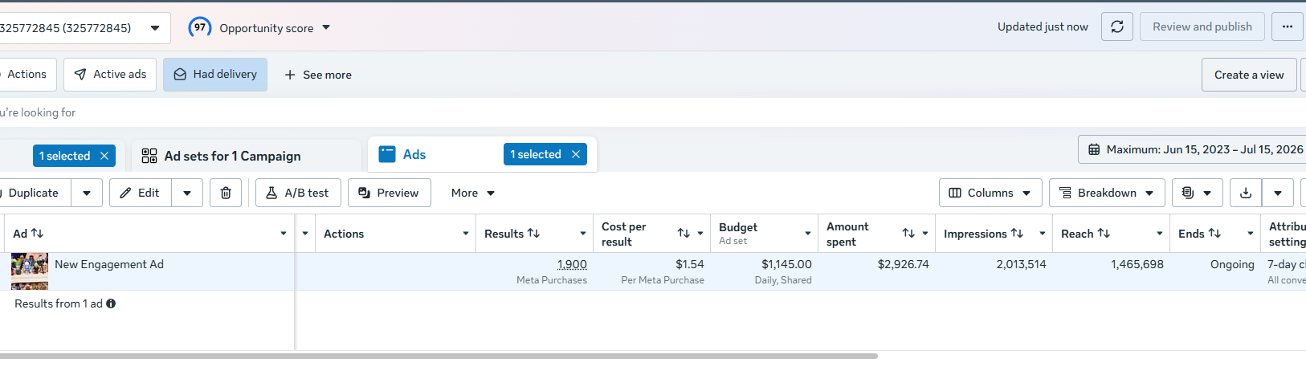This screenshot has width=1306, height=391.
Task: Click the export download icon
Action: point(1246,193)
